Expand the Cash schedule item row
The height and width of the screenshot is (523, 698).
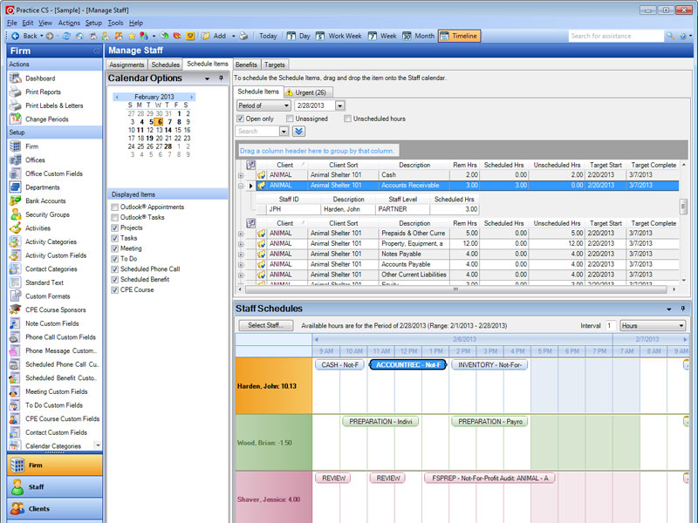tap(241, 175)
